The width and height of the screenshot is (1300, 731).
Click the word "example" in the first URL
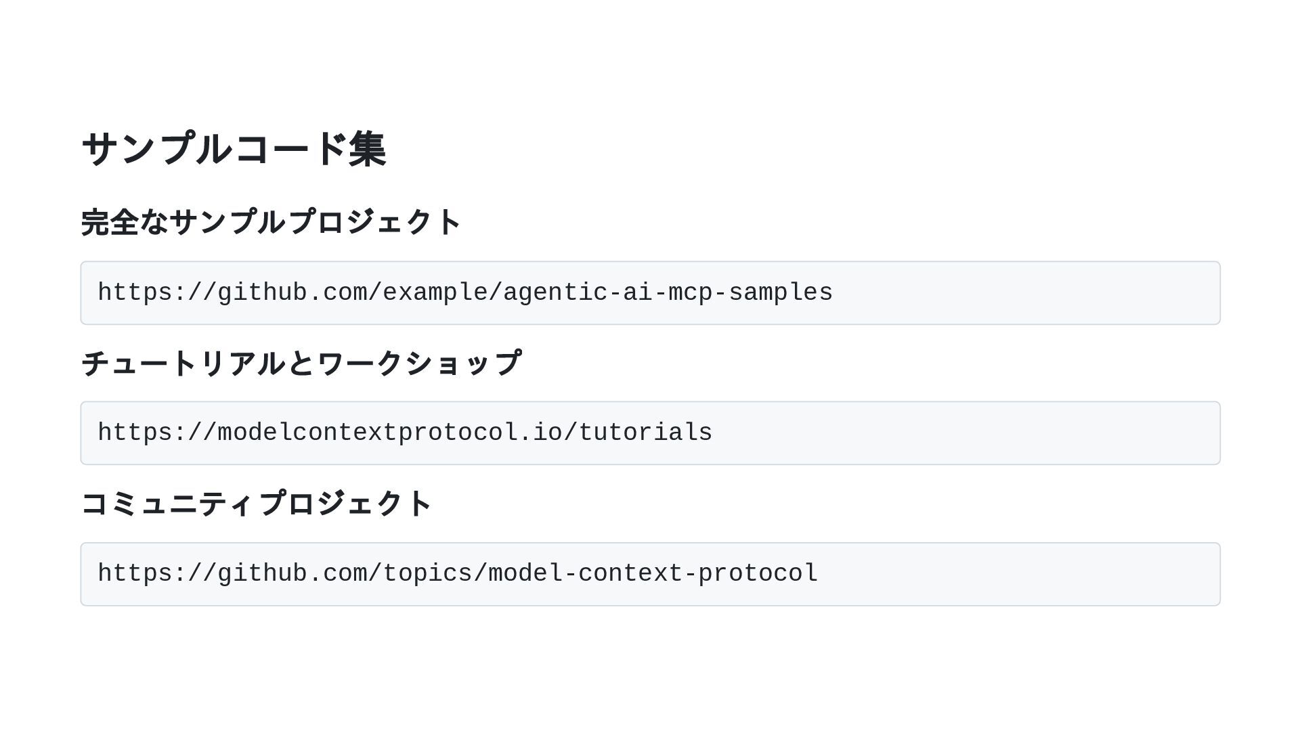click(435, 293)
